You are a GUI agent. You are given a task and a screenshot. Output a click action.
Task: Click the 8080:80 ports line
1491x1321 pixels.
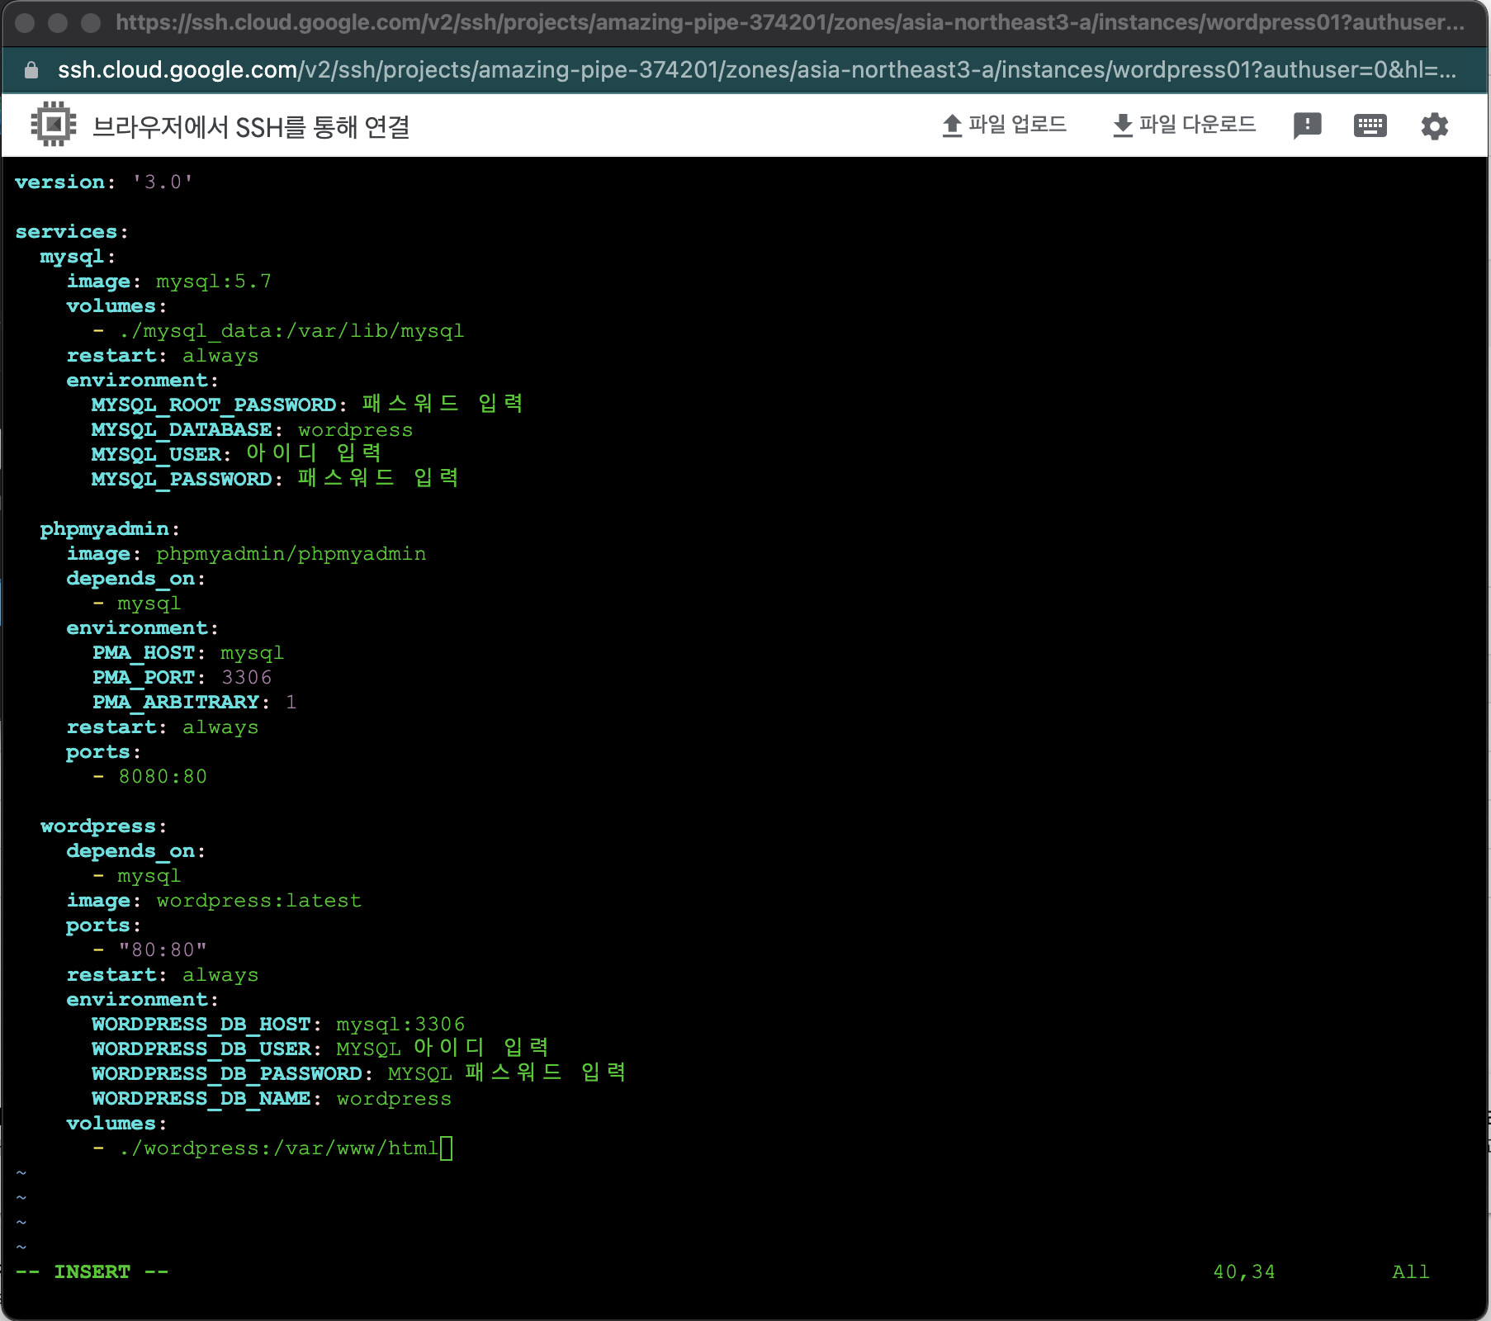[x=150, y=777]
